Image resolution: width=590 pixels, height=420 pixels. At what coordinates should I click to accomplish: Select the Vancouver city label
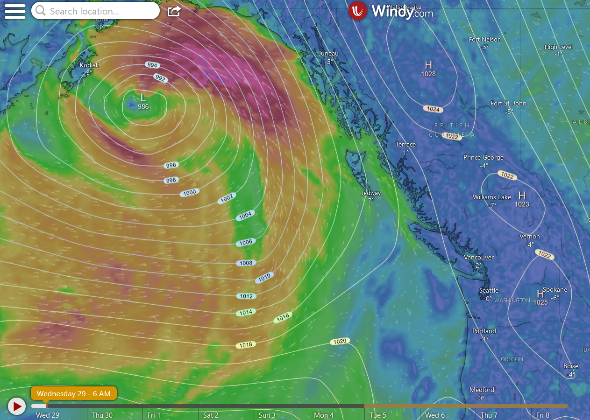click(x=479, y=258)
